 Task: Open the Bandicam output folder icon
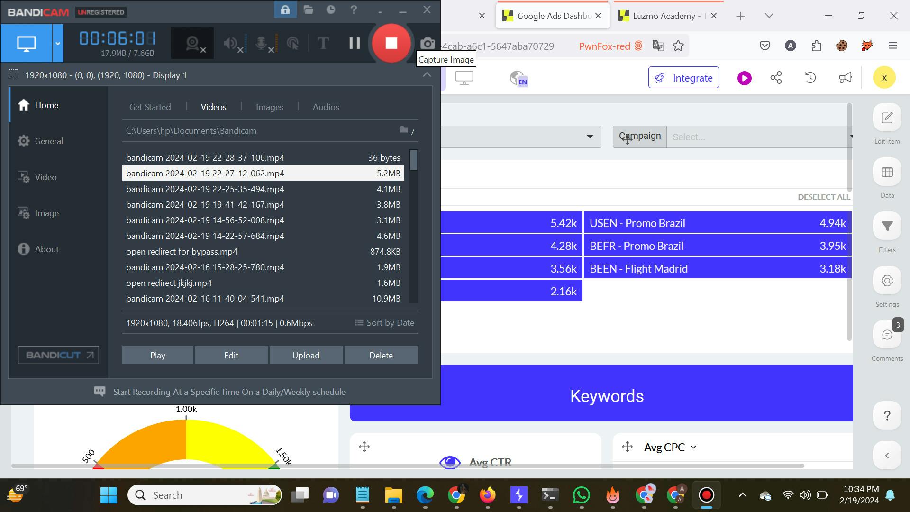coord(309,10)
